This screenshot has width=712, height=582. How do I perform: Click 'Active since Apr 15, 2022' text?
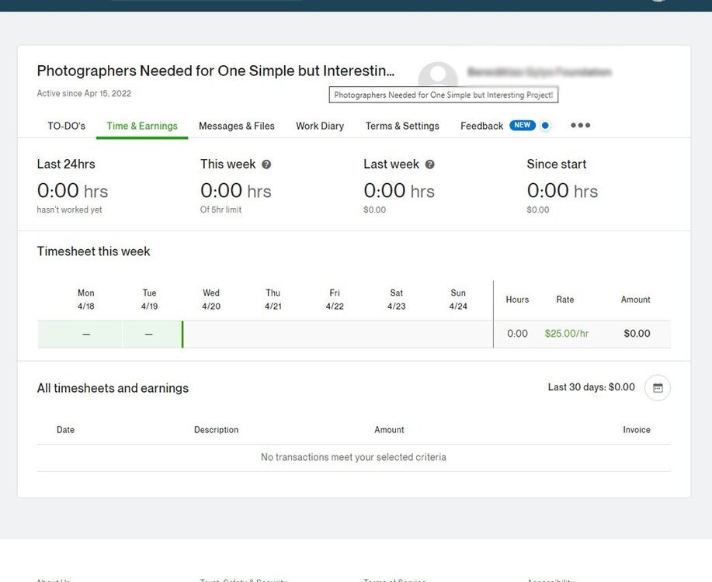pyautogui.click(x=84, y=94)
